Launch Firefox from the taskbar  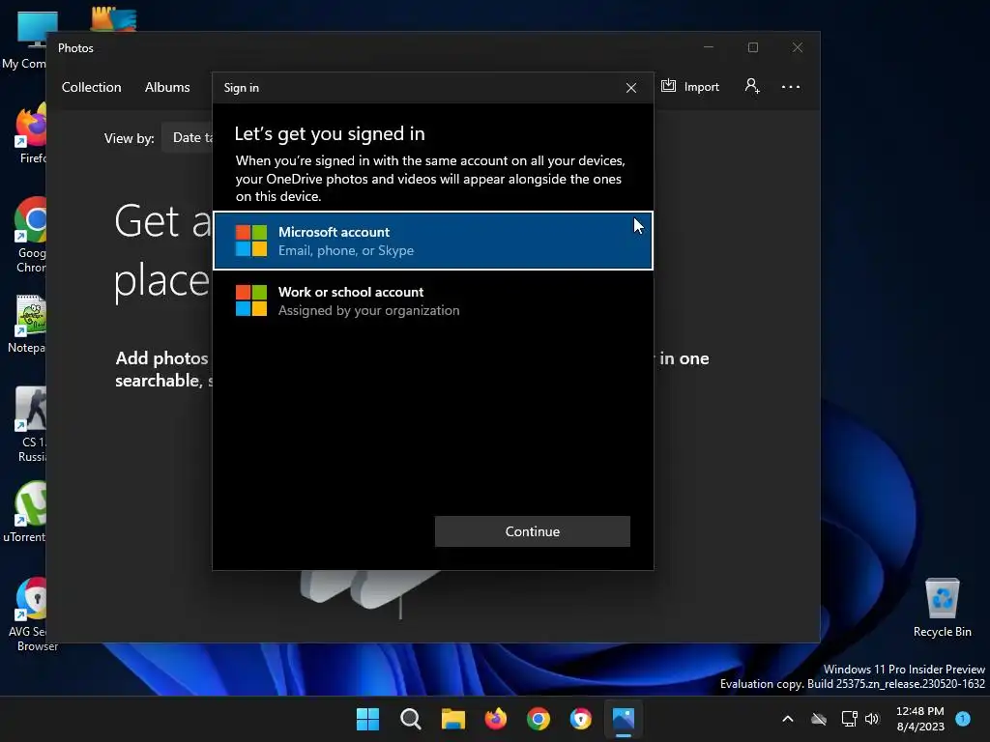(496, 719)
